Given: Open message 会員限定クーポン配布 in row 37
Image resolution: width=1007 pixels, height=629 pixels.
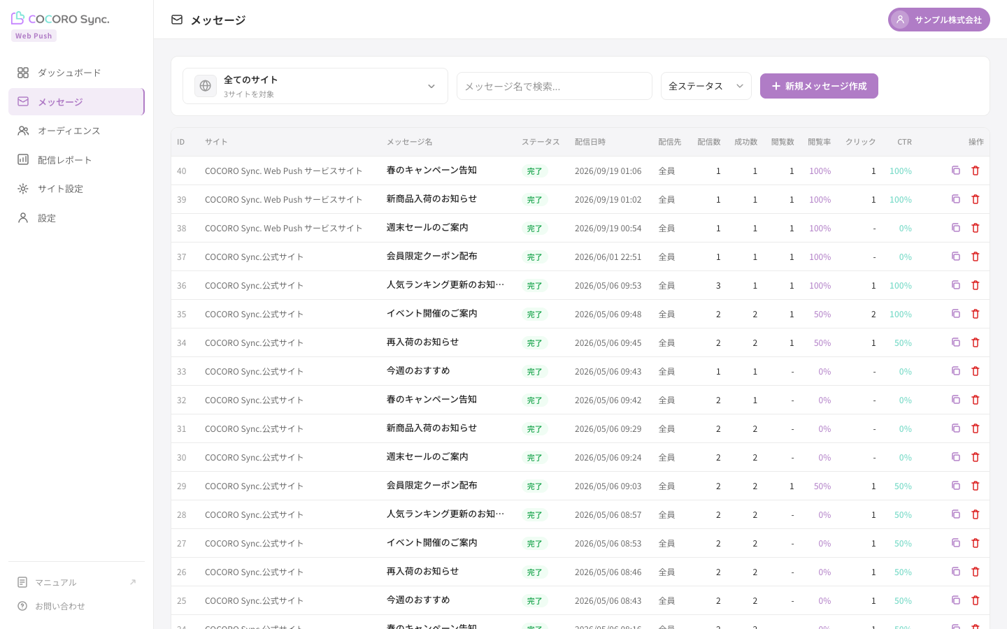Looking at the screenshot, I should pyautogui.click(x=431, y=256).
